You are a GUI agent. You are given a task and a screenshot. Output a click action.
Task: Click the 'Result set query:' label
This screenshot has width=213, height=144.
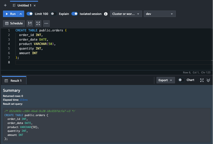(13, 104)
